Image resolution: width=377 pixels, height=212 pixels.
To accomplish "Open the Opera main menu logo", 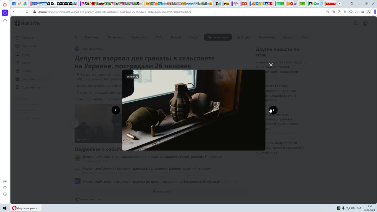I will pos(5,5).
